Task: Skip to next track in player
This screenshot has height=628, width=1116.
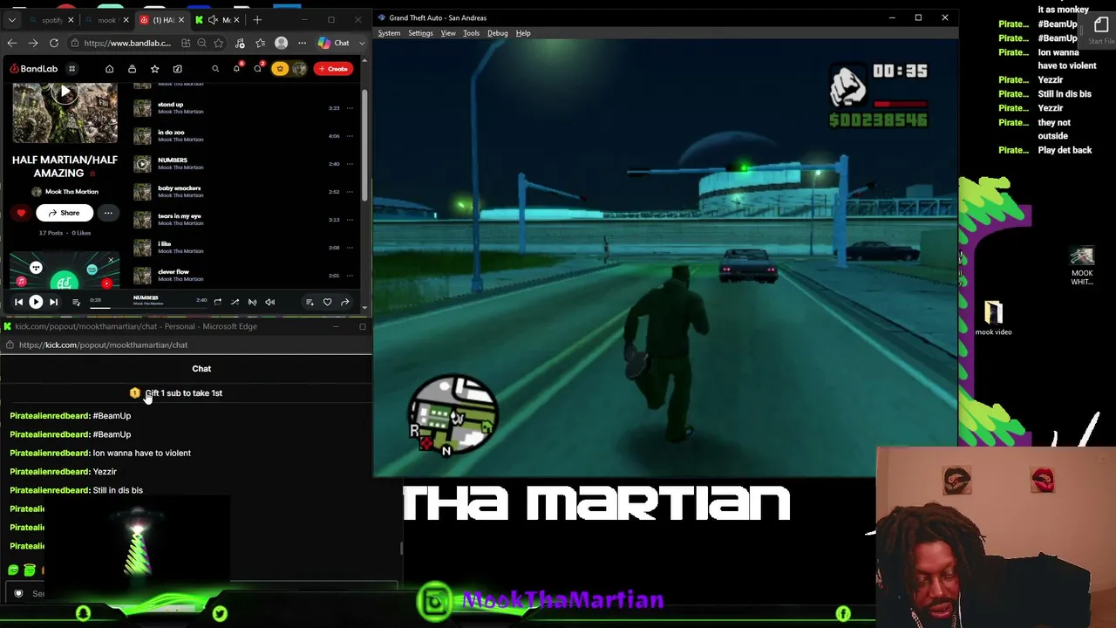Action: [x=53, y=302]
